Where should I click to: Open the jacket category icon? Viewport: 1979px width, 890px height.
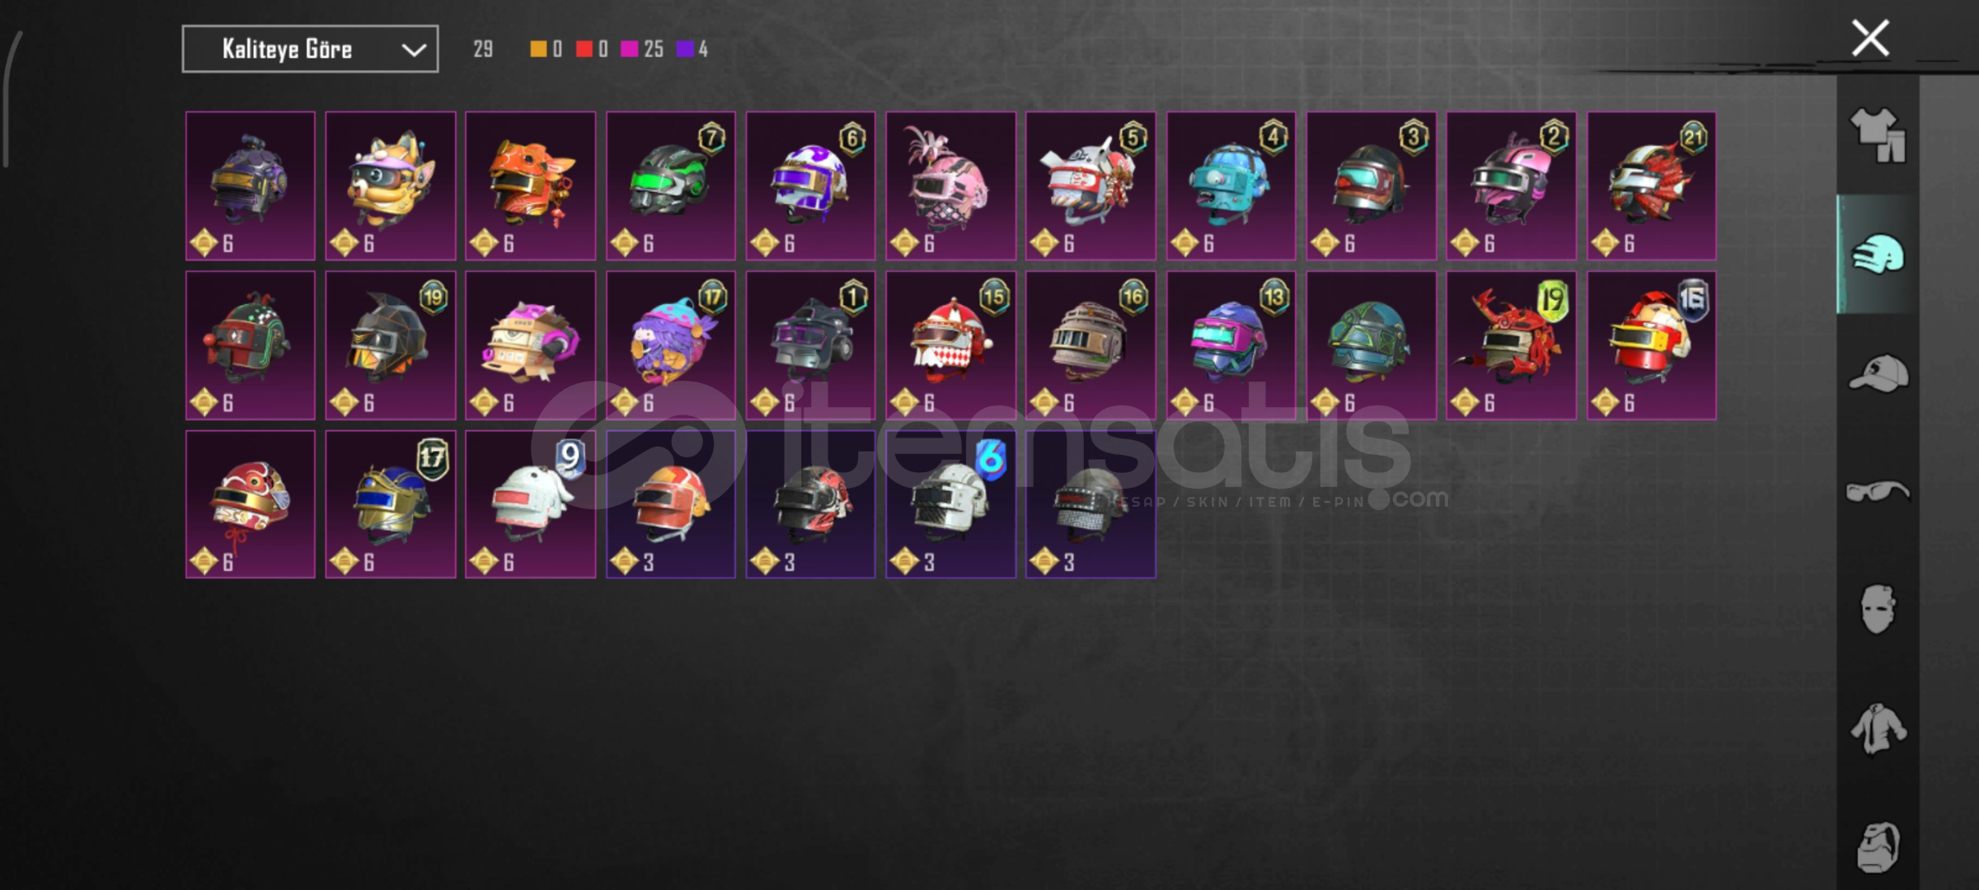click(x=1878, y=728)
